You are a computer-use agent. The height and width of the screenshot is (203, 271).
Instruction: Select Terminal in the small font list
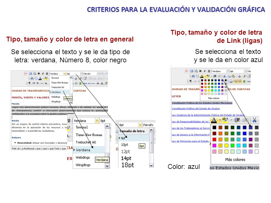pyautogui.click(x=55, y=78)
